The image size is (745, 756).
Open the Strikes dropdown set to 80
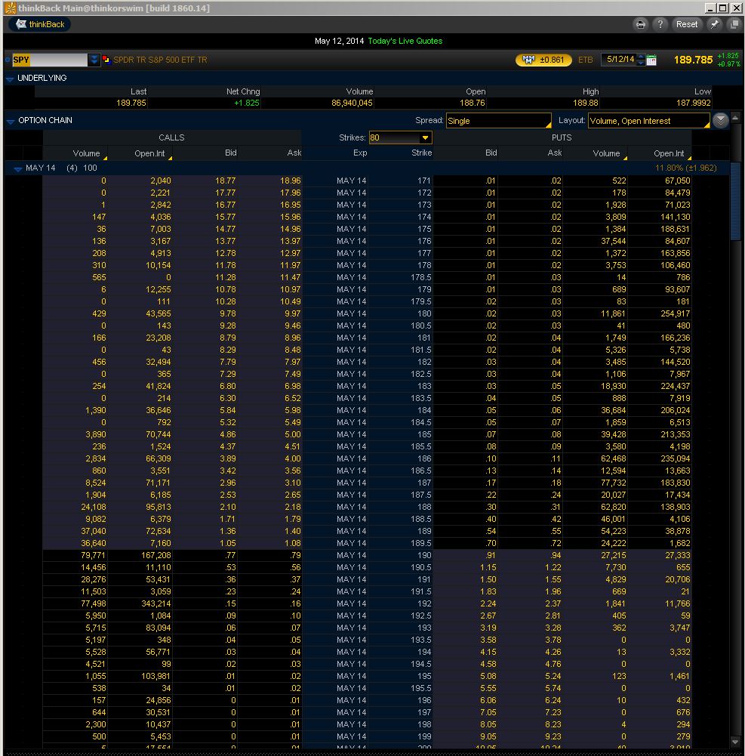click(401, 137)
